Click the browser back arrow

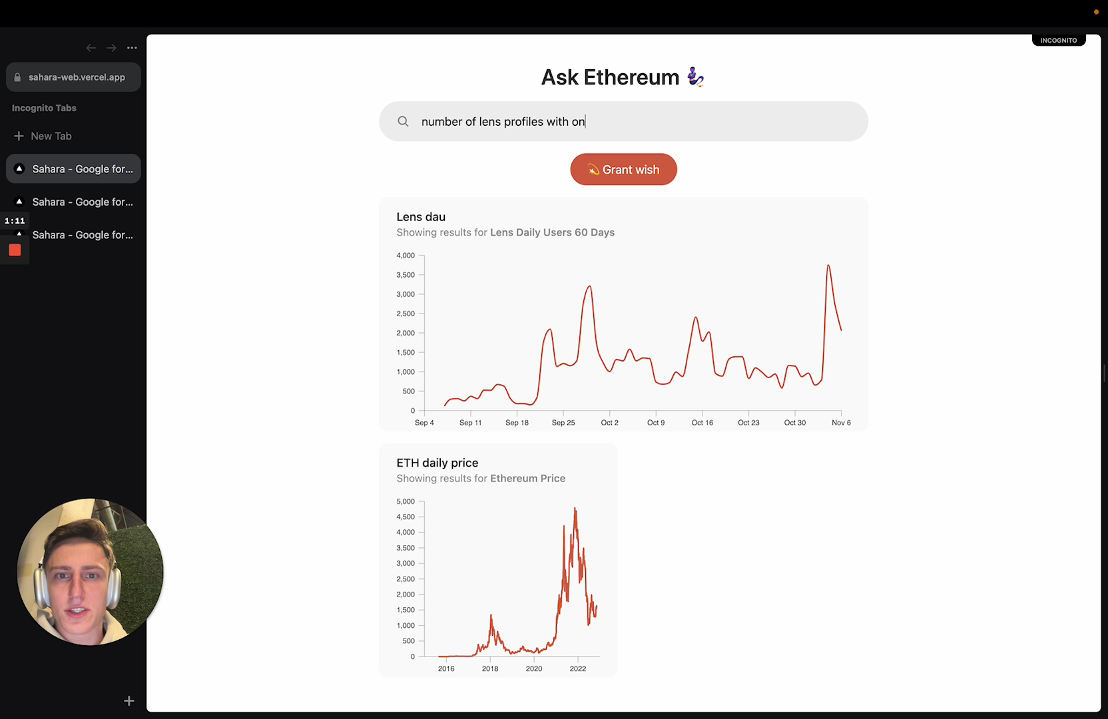(91, 48)
